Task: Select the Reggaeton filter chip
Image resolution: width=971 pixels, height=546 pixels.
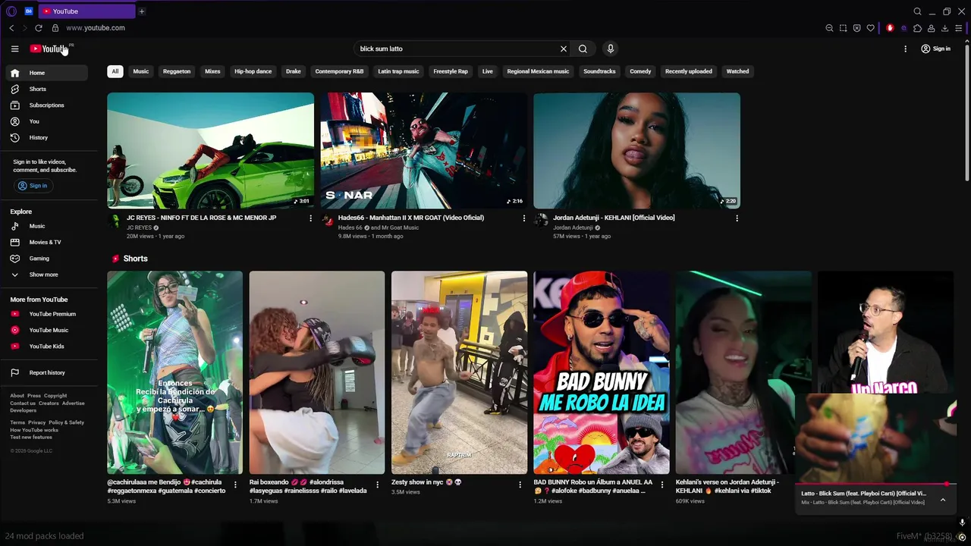Action: [x=177, y=71]
